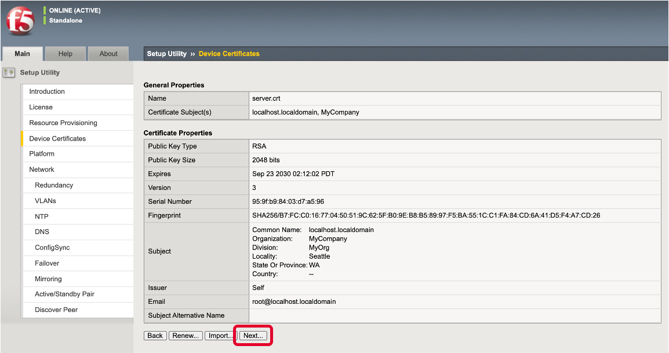Open the Failover item
This screenshot has width=669, height=353.
point(77,263)
